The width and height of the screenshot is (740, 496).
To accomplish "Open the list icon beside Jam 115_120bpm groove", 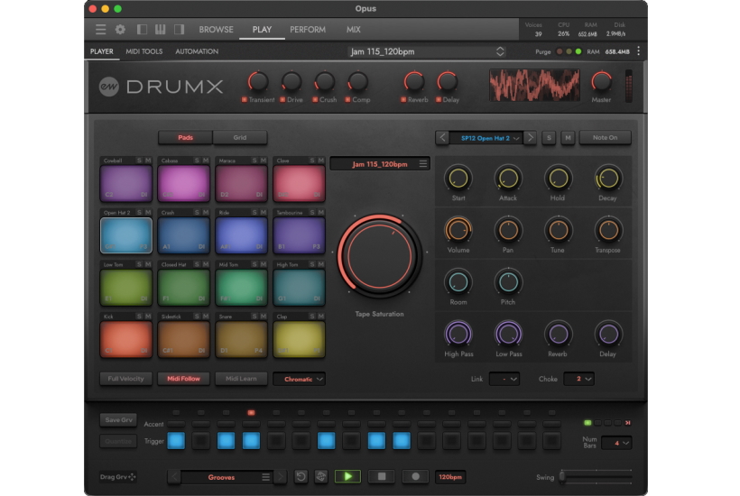I will click(x=423, y=163).
